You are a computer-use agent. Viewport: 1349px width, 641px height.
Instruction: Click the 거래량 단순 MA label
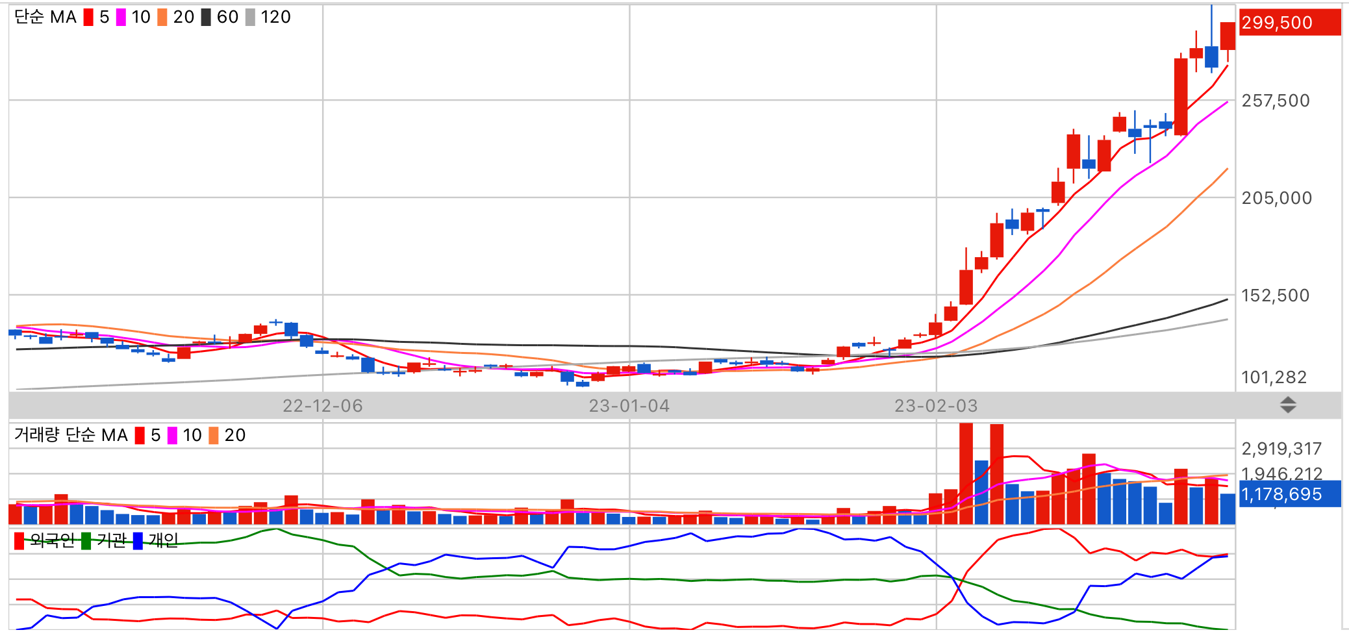[x=71, y=435]
